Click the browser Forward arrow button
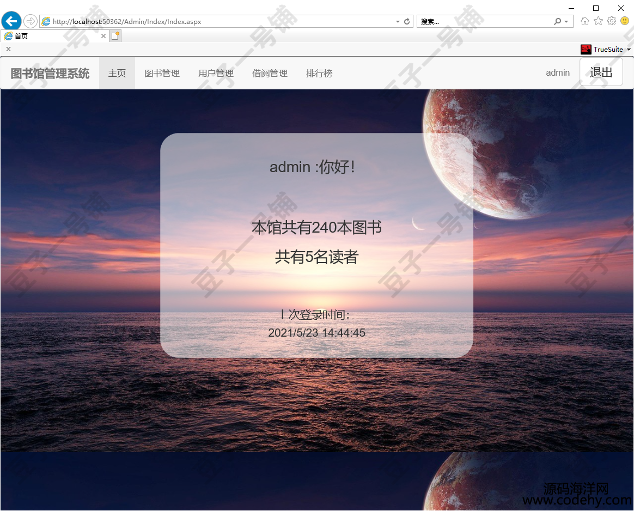Viewport: 634px width, 511px height. point(31,21)
